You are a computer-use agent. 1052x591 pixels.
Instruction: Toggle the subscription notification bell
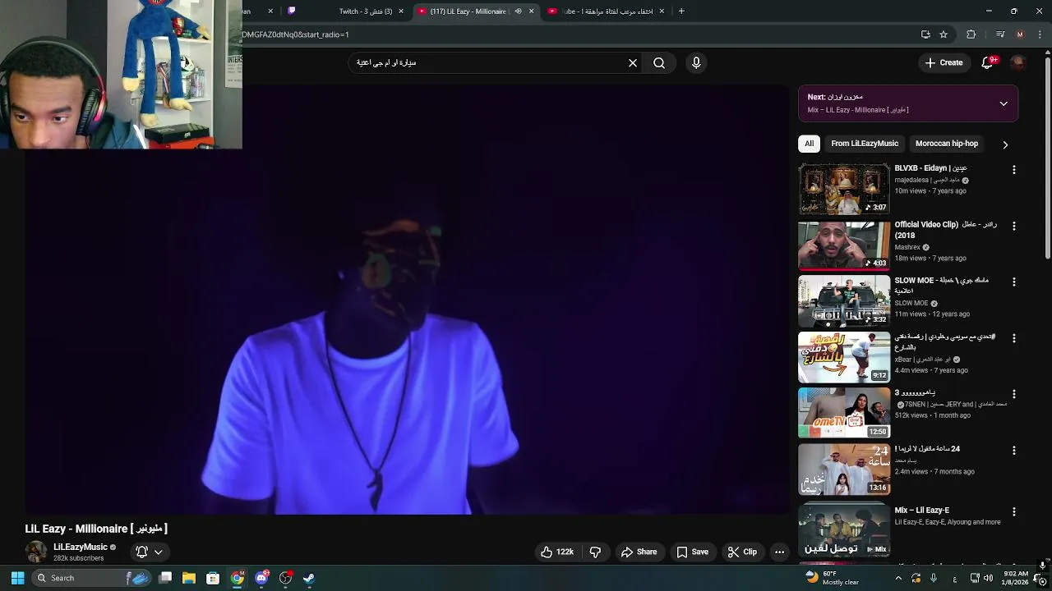(x=141, y=552)
